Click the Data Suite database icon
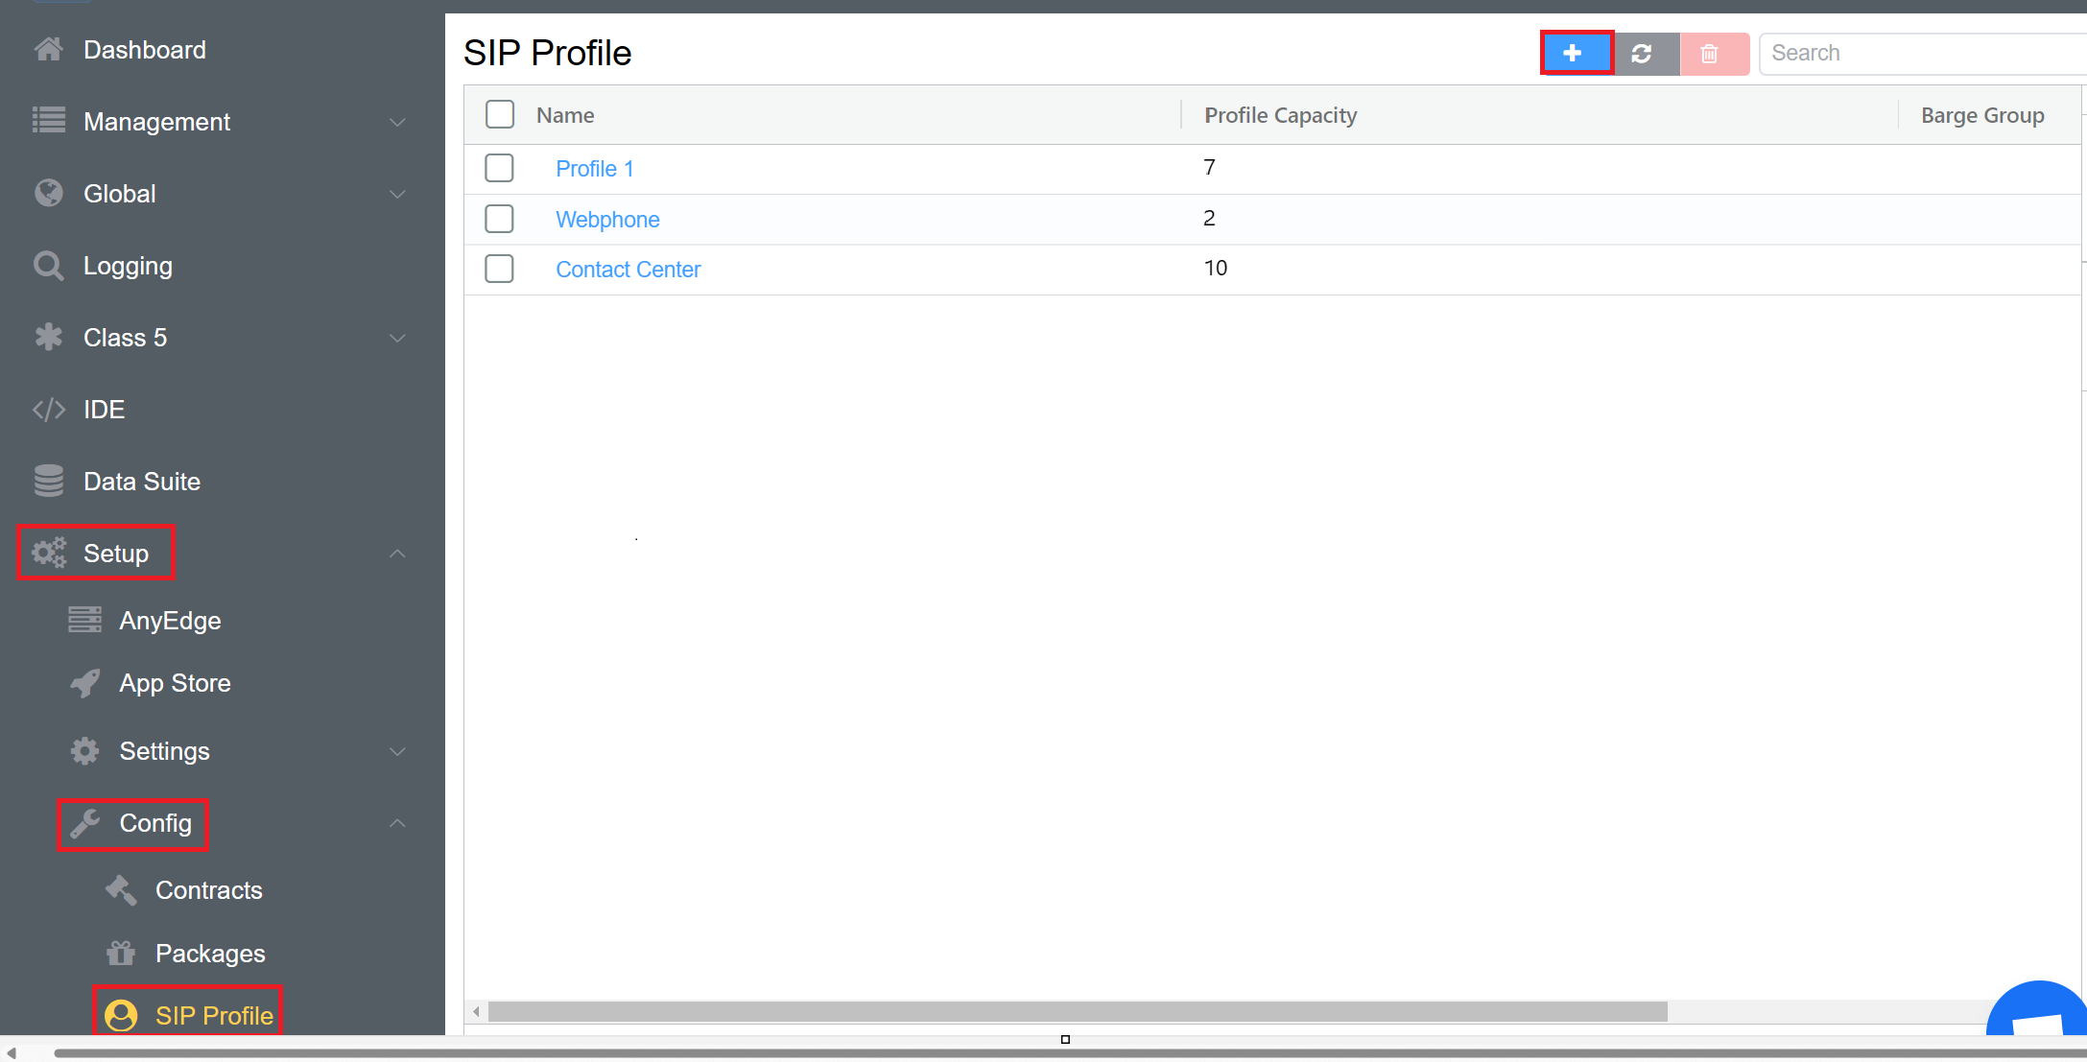This screenshot has width=2087, height=1062. (x=48, y=482)
